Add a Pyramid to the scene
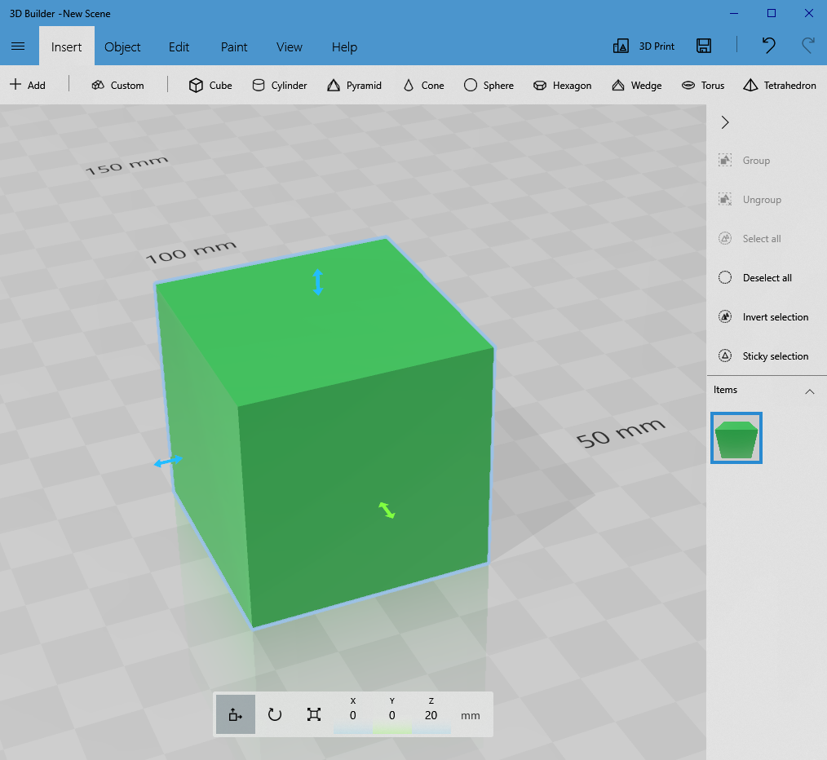Viewport: 827px width, 760px height. (354, 85)
